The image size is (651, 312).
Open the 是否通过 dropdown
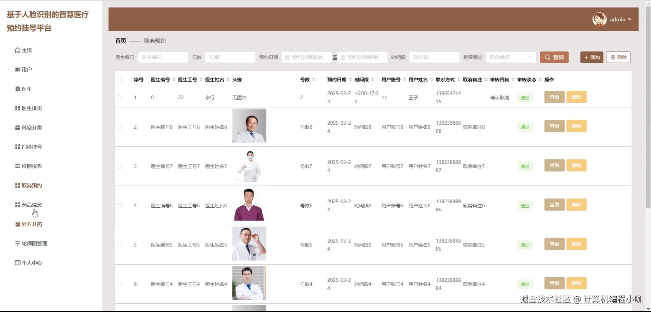tap(511, 57)
